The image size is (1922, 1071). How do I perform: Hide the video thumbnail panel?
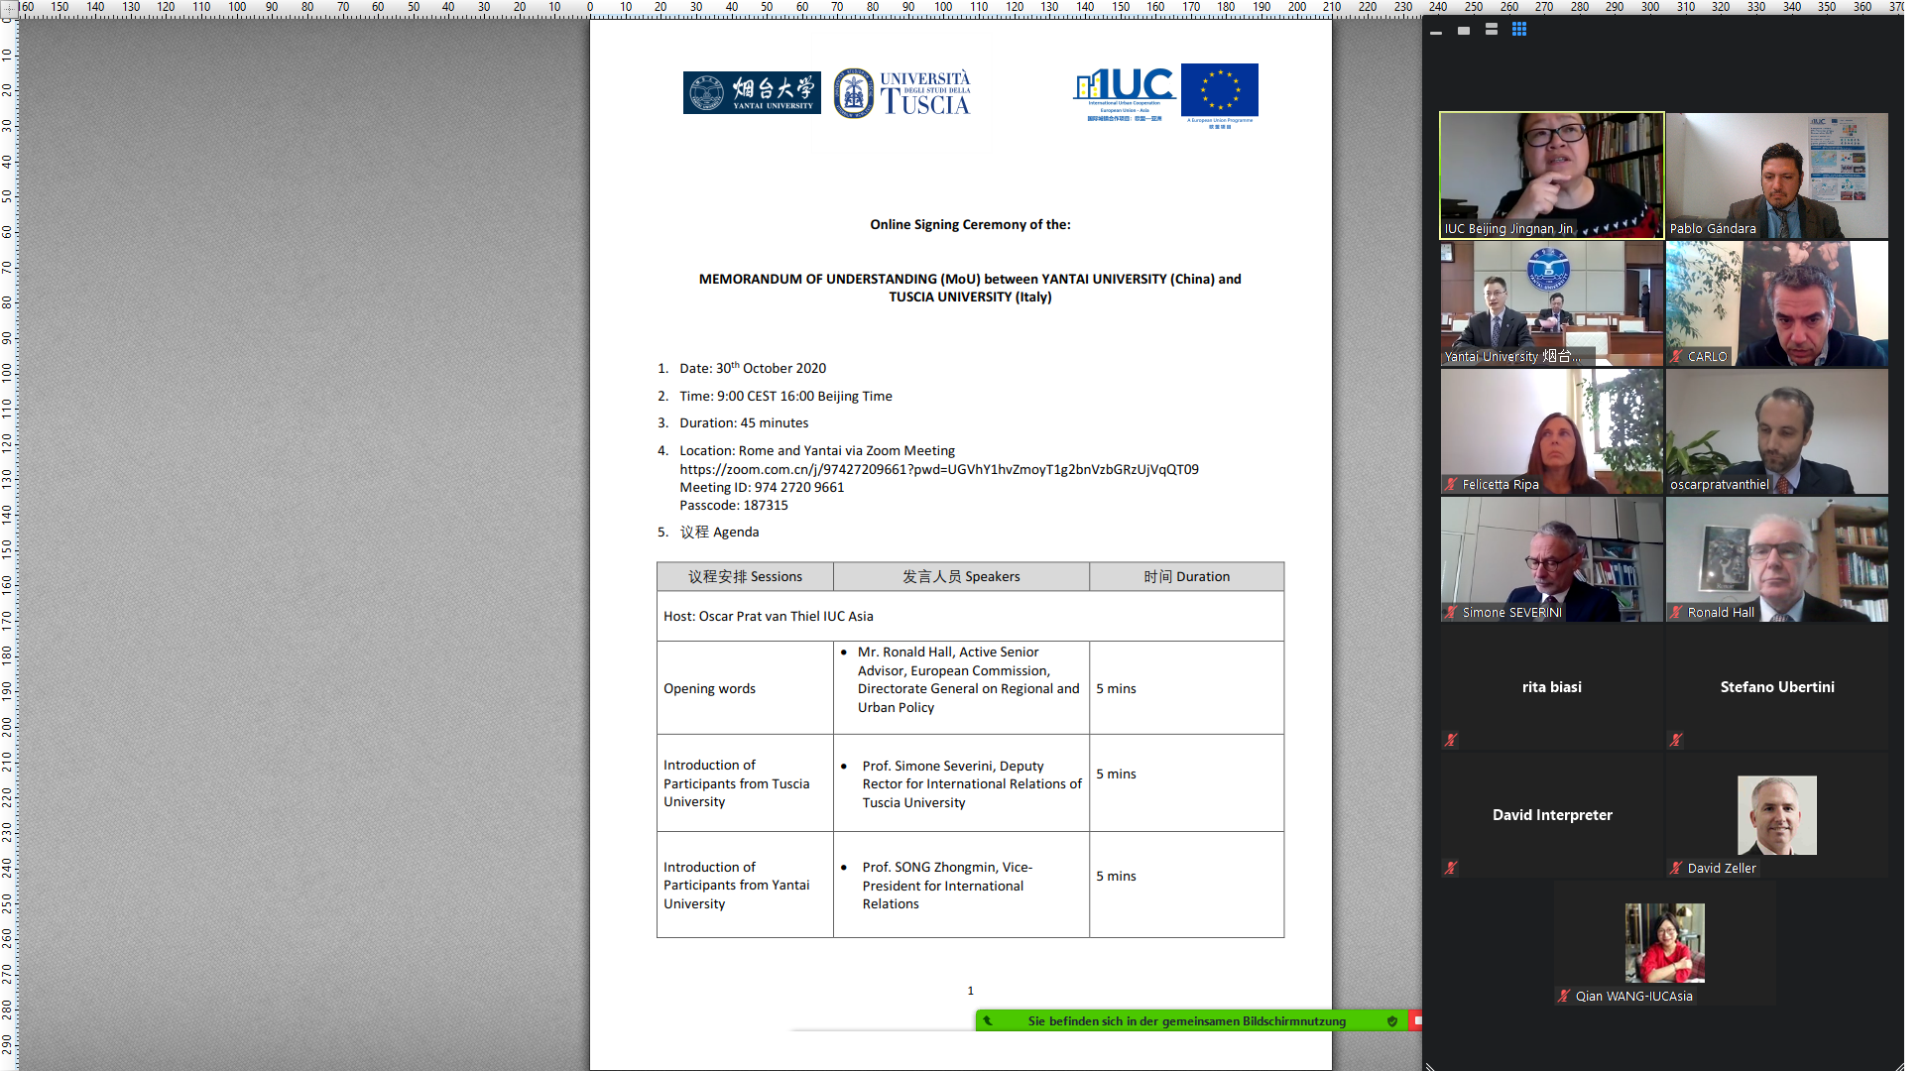[x=1435, y=33]
